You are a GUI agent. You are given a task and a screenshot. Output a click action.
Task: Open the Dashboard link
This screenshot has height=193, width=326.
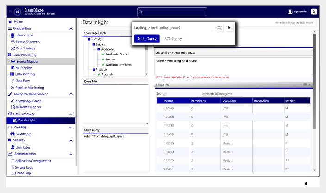pyautogui.click(x=23, y=134)
